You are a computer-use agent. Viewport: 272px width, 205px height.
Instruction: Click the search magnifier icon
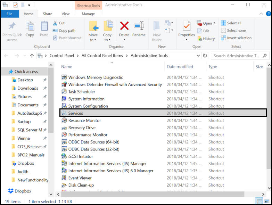click(x=265, y=56)
